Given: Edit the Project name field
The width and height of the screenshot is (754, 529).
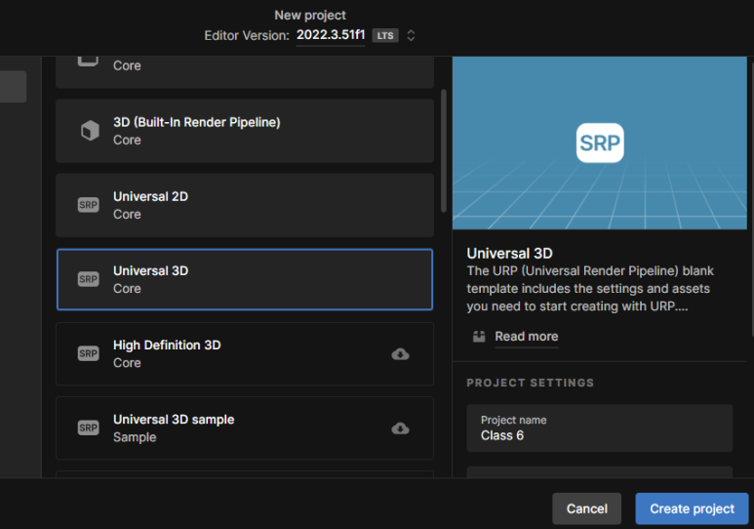Looking at the screenshot, I should coord(600,427).
